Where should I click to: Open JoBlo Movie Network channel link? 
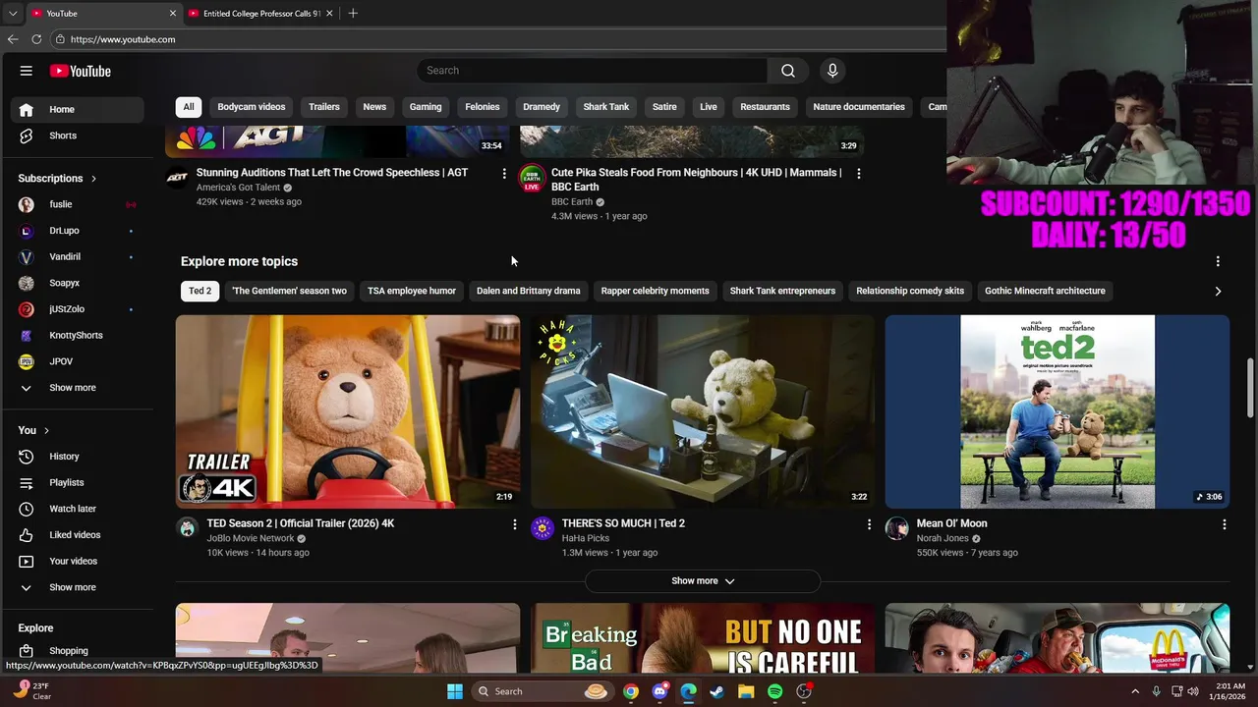pos(251,538)
